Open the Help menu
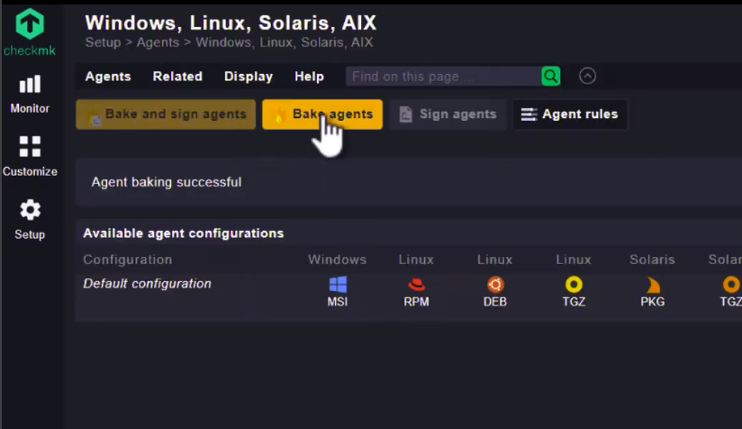 coord(310,77)
